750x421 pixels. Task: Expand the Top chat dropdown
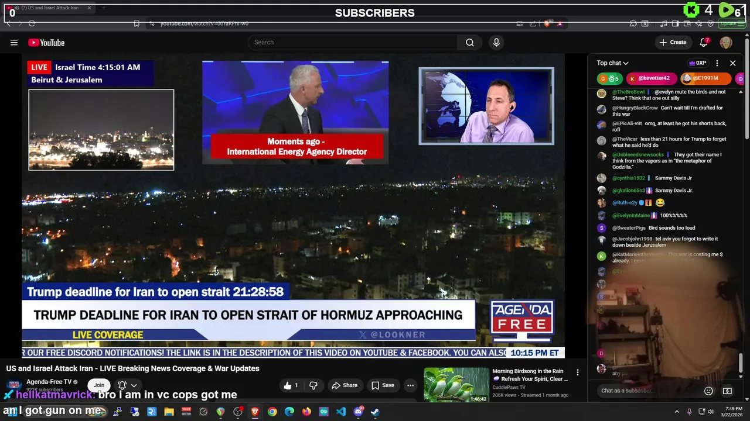(x=613, y=63)
